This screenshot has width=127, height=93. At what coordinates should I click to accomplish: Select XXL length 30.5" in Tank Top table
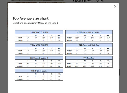[x=108, y=66]
